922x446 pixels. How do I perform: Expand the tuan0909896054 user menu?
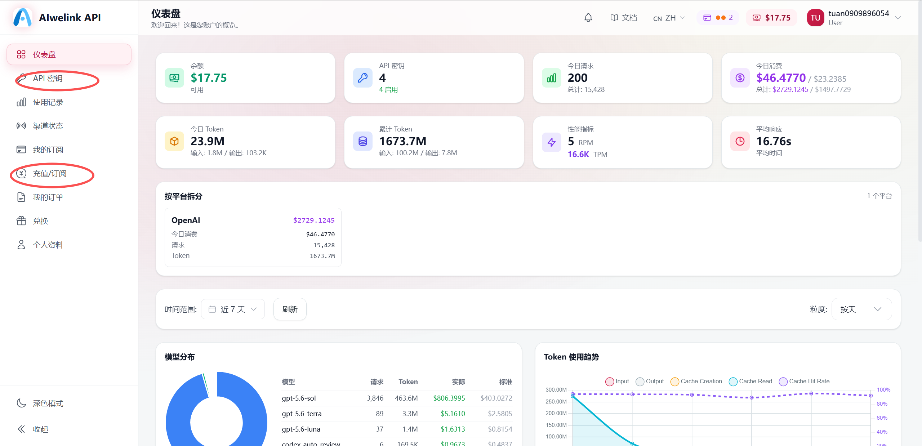pyautogui.click(x=854, y=18)
